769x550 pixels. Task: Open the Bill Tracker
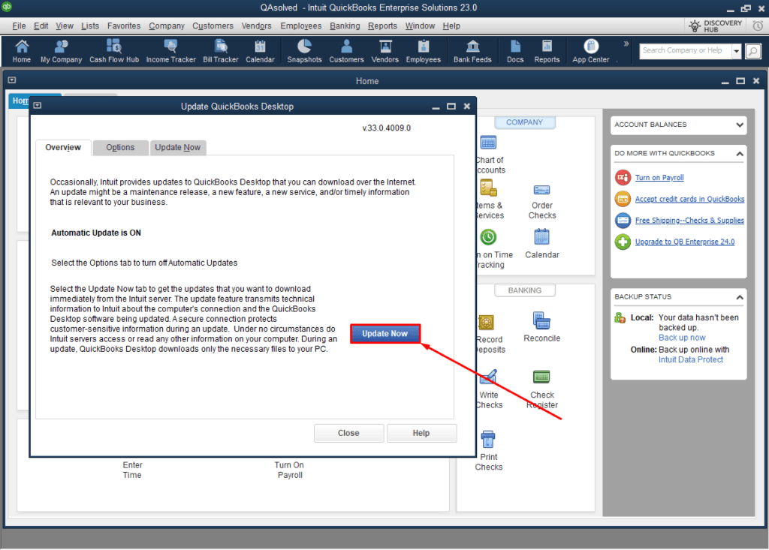(220, 50)
